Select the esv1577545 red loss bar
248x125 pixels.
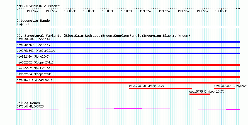coord(200,94)
